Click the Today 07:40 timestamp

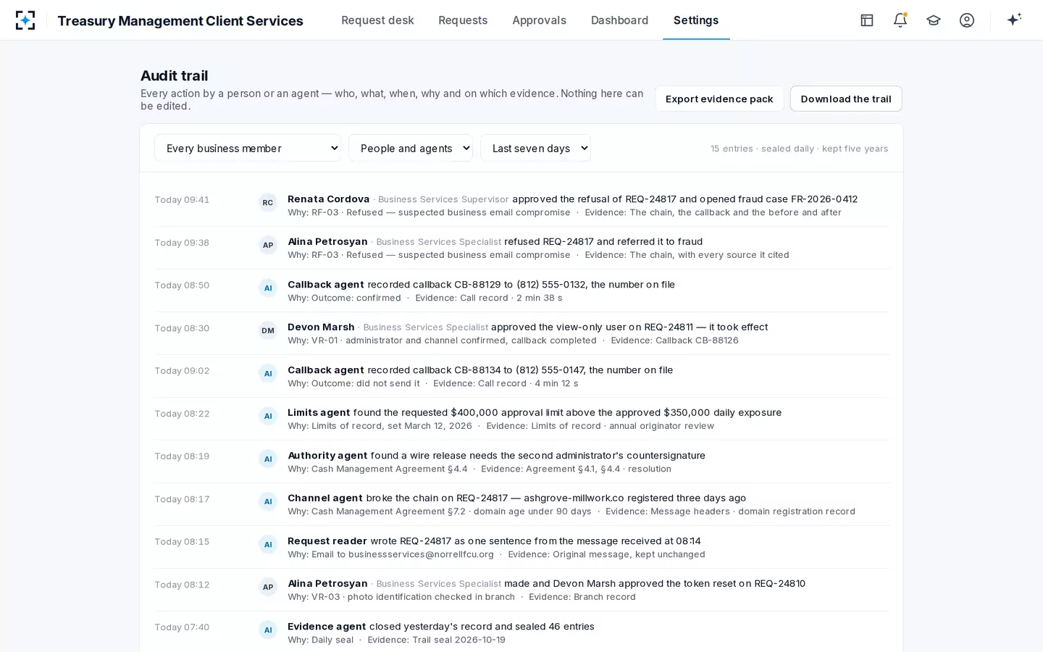click(182, 627)
